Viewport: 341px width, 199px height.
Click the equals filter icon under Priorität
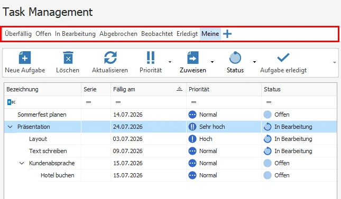point(193,102)
